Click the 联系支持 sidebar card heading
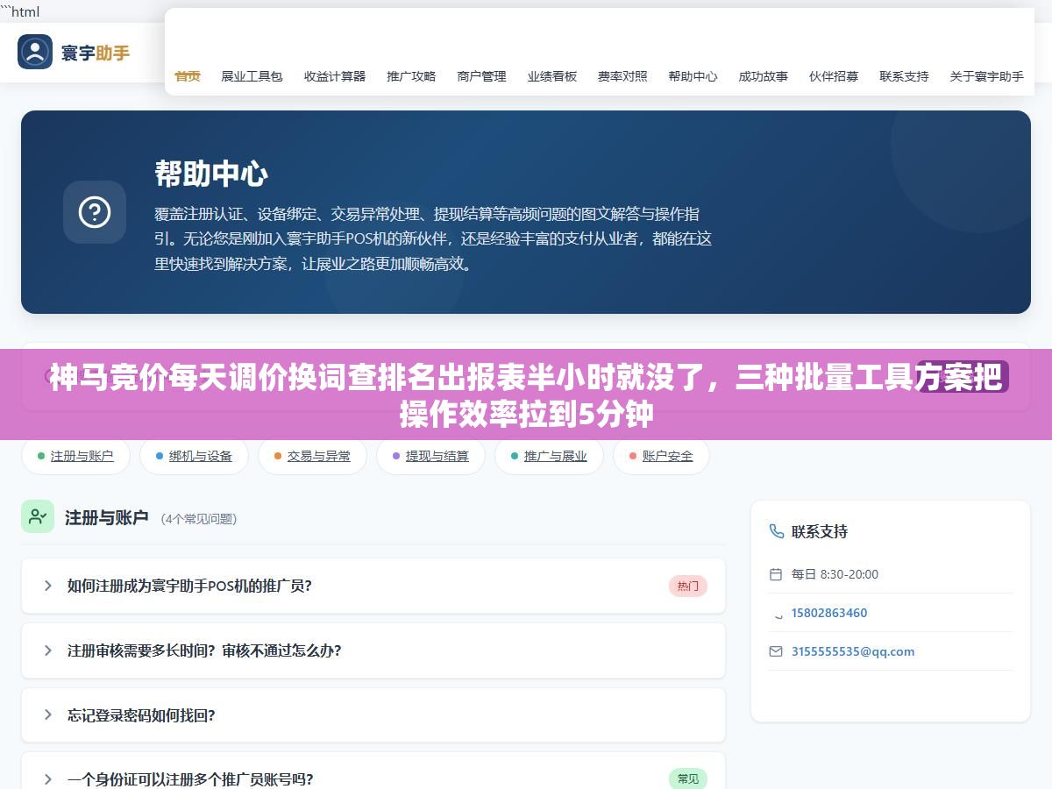The image size is (1052, 789). click(820, 531)
